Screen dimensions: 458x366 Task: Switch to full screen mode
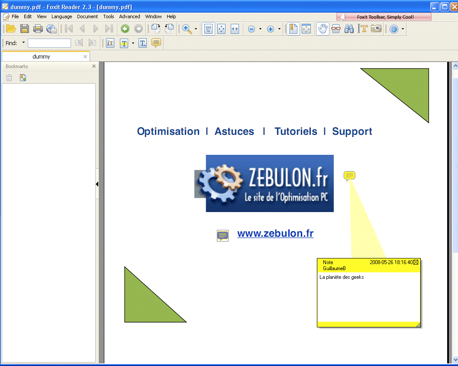pyautogui.click(x=306, y=29)
